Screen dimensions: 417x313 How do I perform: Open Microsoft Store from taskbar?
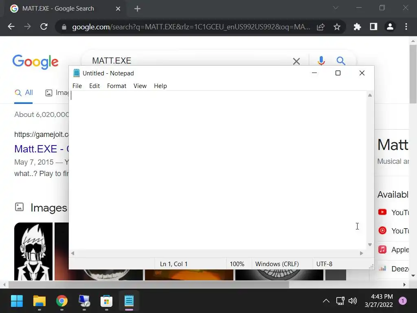pos(106,301)
